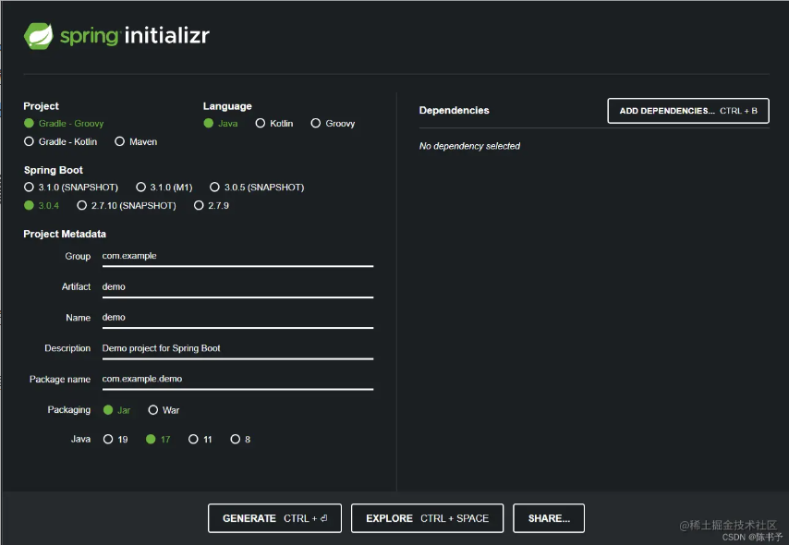The image size is (789, 545).
Task: Click the Language section heading
Action: (227, 106)
